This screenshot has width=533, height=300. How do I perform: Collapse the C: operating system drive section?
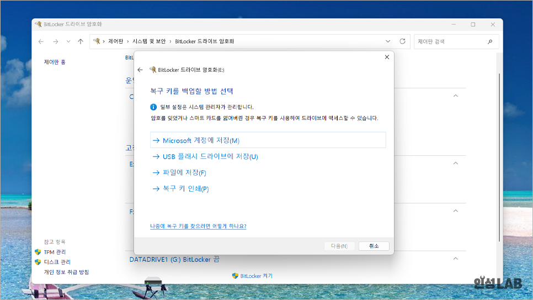[456, 96]
